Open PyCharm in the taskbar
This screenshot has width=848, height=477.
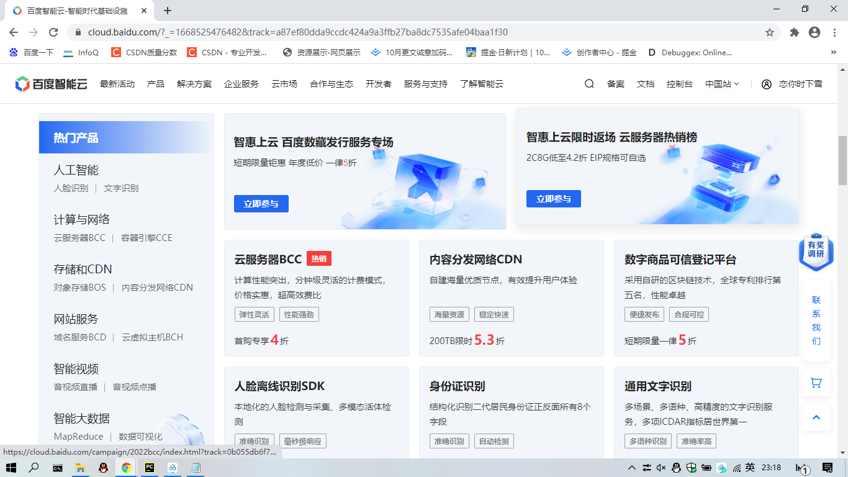click(x=150, y=468)
